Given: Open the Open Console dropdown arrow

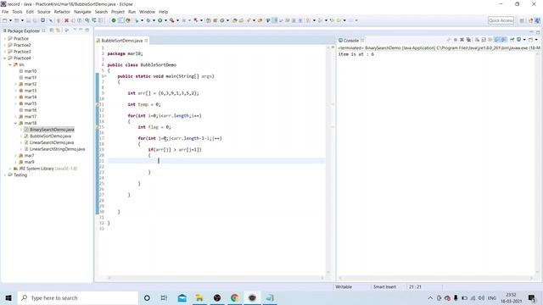Looking at the screenshot, I should pyautogui.click(x=536, y=40).
